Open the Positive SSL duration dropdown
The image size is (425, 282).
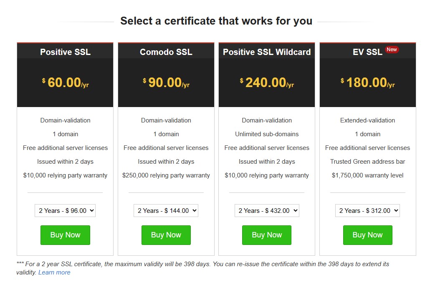(x=65, y=210)
